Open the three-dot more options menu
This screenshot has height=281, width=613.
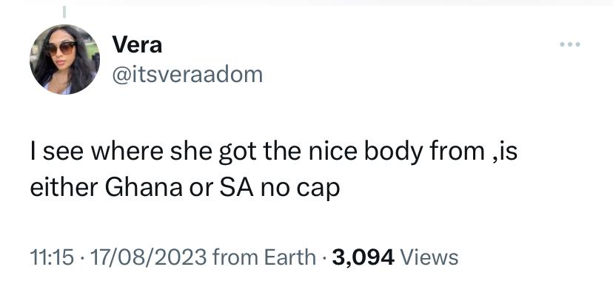tap(569, 44)
